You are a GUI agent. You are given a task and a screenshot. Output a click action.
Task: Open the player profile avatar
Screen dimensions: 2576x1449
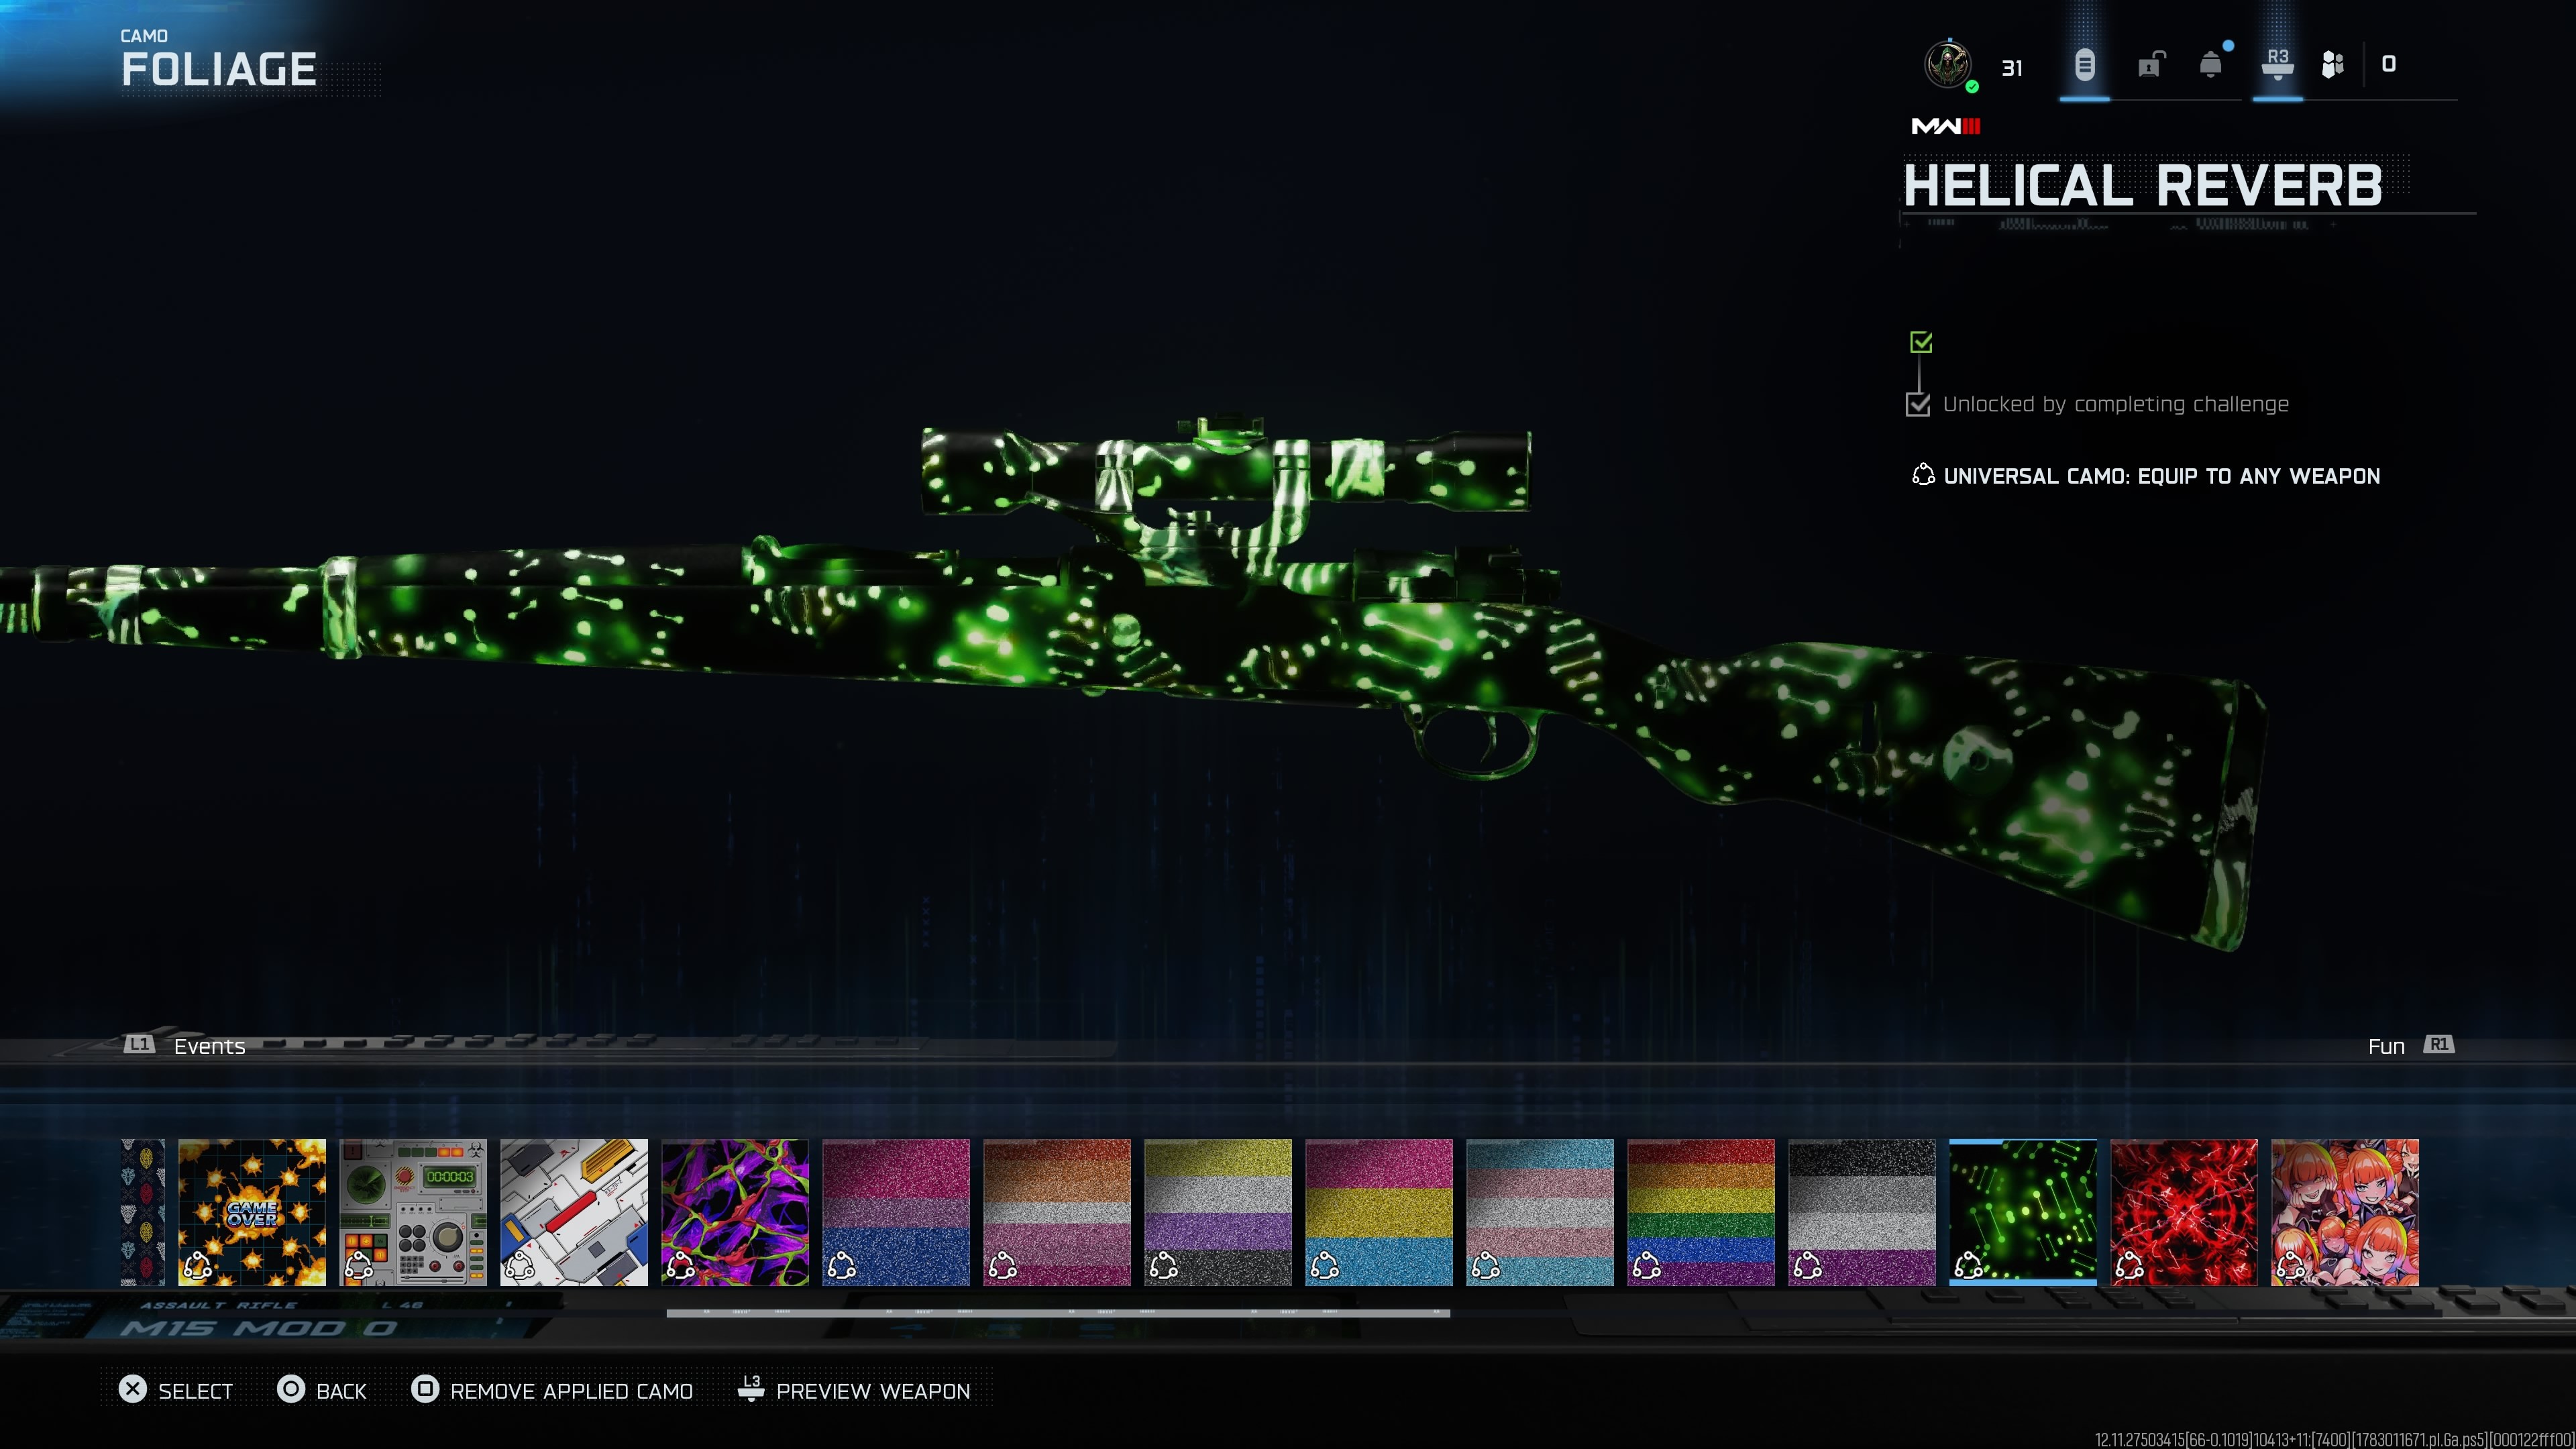coord(1947,65)
